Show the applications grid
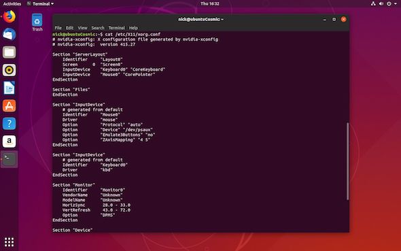This screenshot has width=401, height=251. [10, 241]
